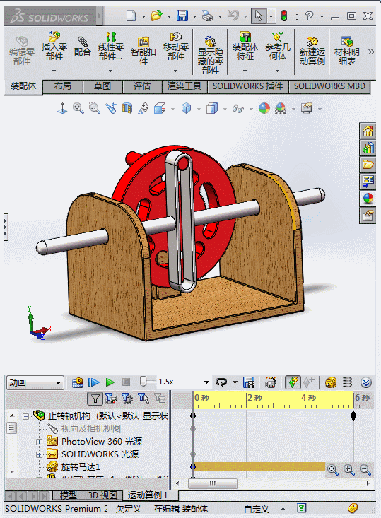Viewport: 381px width, 518px height.
Task: Open the playback mode loop dropdown arrow
Action: pyautogui.click(x=235, y=382)
